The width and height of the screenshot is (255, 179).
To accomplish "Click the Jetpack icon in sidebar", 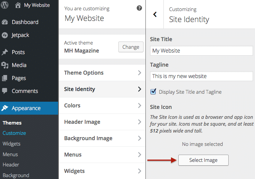I will [5, 35].
